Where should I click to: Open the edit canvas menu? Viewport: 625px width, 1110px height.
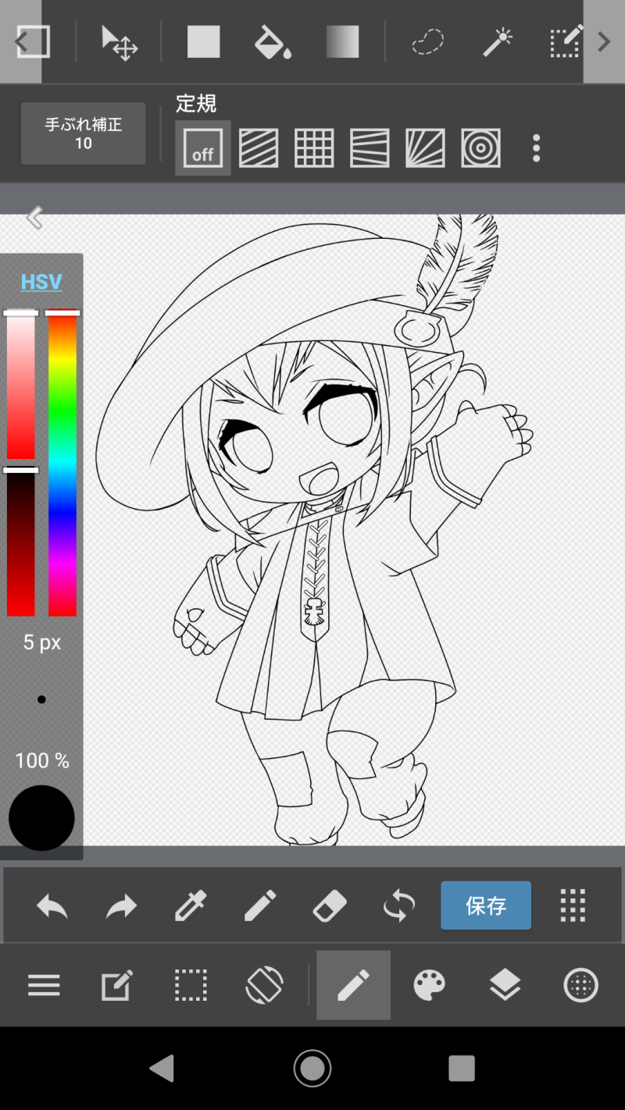click(x=117, y=985)
